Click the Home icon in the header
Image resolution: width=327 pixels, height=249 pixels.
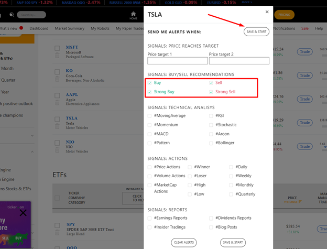[133, 14]
